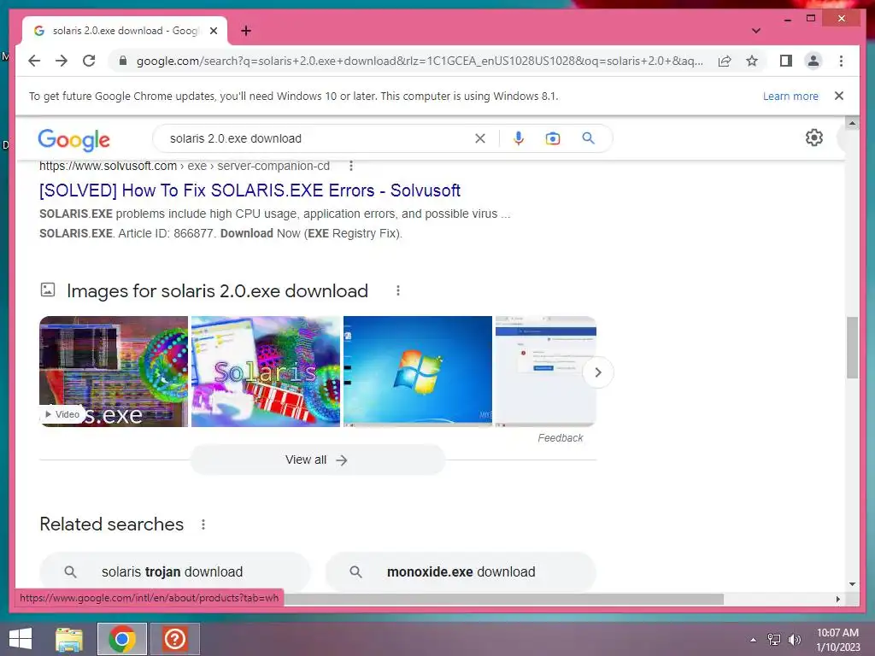The height and width of the screenshot is (656, 875).
Task: Open the tab search dropdown arrow
Action: coord(756,31)
